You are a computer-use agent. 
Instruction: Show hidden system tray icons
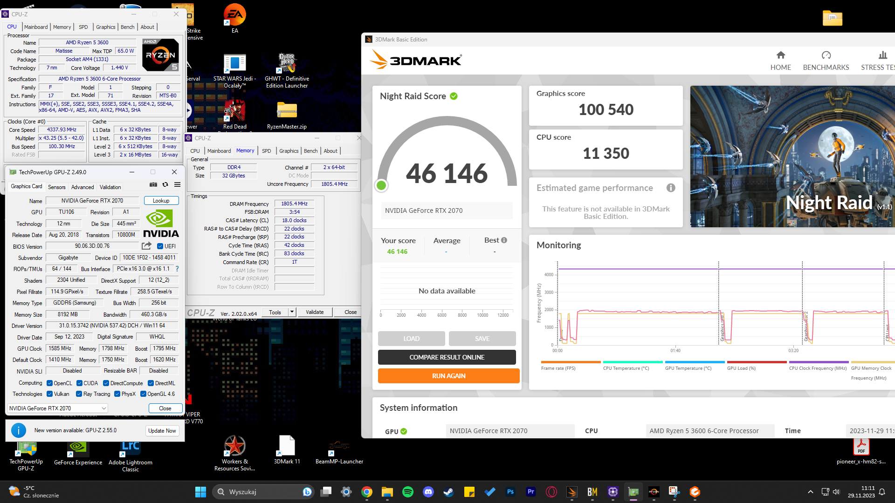pyautogui.click(x=810, y=492)
